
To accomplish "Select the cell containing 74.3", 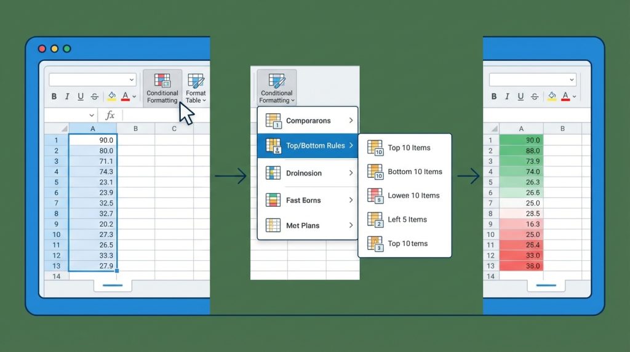I will [93, 172].
